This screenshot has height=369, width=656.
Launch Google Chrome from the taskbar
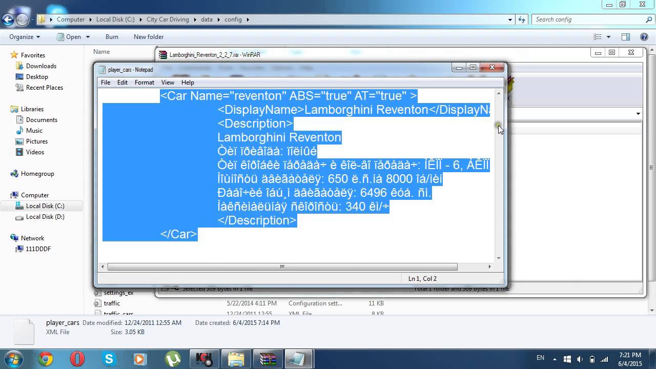(46, 359)
